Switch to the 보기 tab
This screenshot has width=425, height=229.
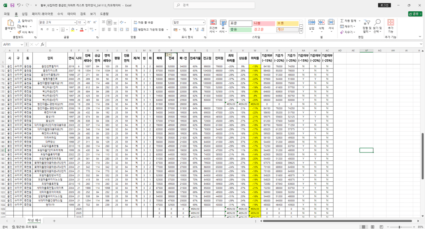tap(93, 14)
